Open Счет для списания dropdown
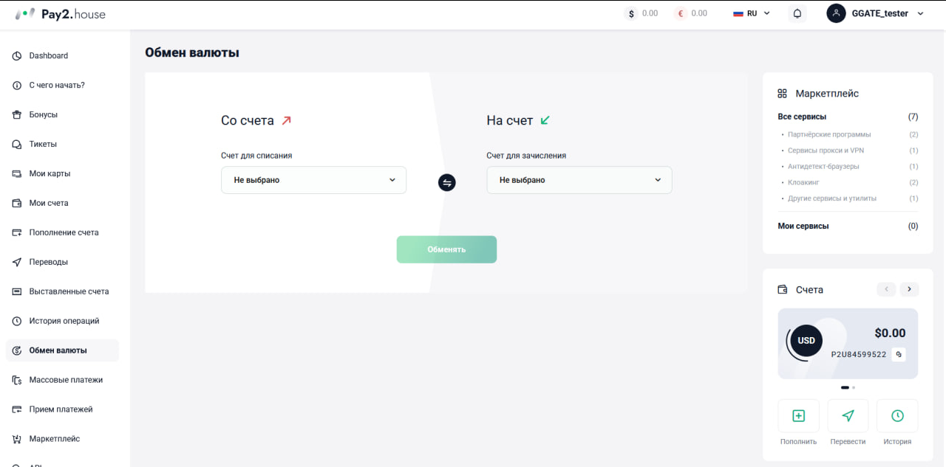The width and height of the screenshot is (946, 467). (313, 180)
